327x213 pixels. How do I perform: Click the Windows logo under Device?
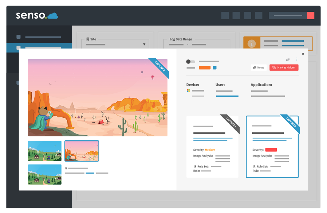188,90
